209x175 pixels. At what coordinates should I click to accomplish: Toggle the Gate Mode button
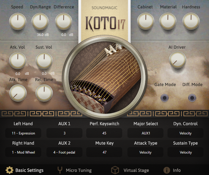point(165,98)
